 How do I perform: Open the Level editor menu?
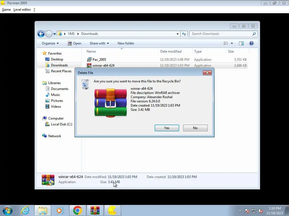pyautogui.click(x=22, y=10)
